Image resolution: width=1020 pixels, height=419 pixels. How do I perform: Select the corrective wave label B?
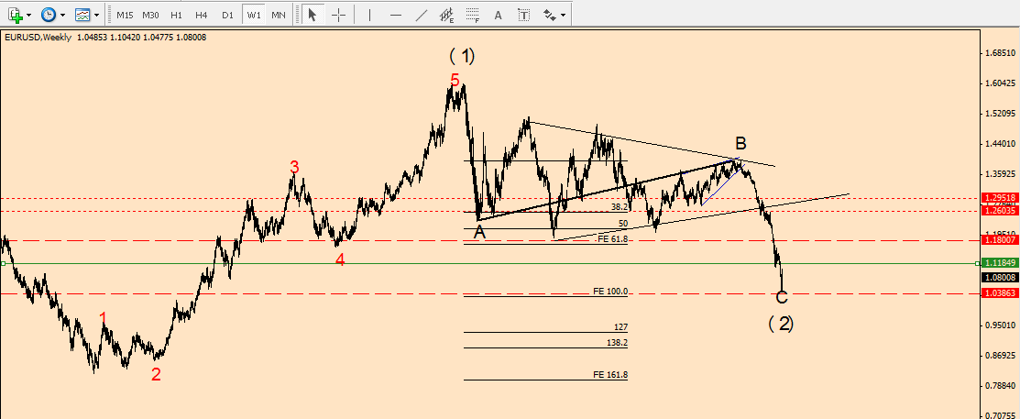pos(740,144)
